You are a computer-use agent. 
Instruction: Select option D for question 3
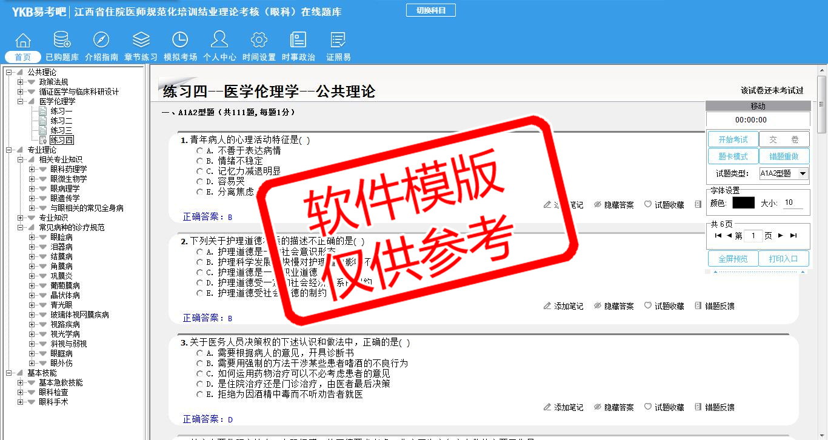click(200, 384)
